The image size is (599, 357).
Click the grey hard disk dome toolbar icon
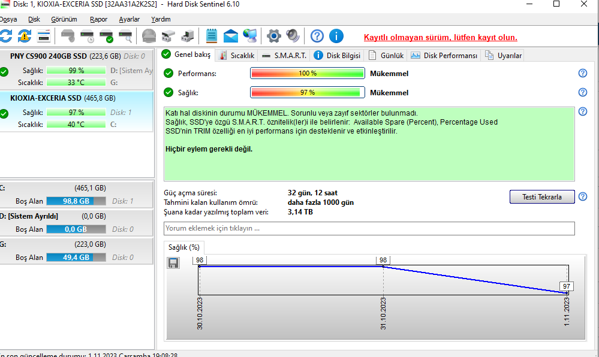149,37
